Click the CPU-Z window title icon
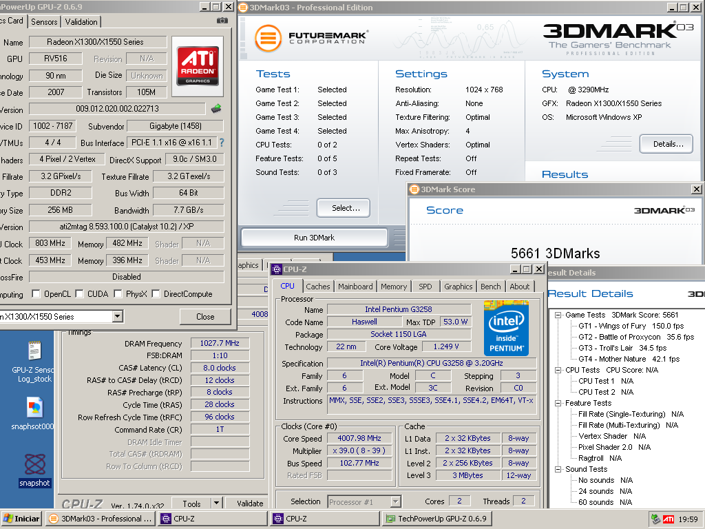The height and width of the screenshot is (529, 705). point(277,269)
